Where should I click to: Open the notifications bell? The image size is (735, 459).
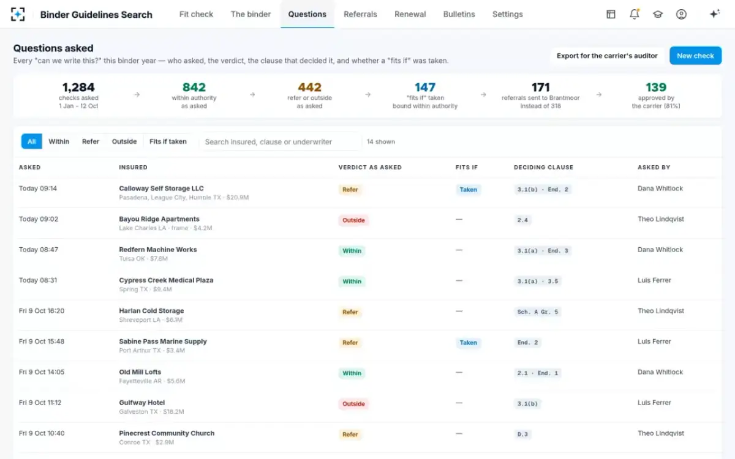635,14
